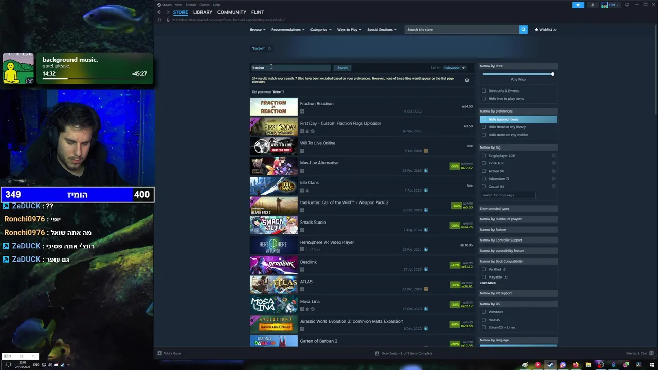Open the Categories dropdown
This screenshot has height=370, width=658.
(320, 30)
